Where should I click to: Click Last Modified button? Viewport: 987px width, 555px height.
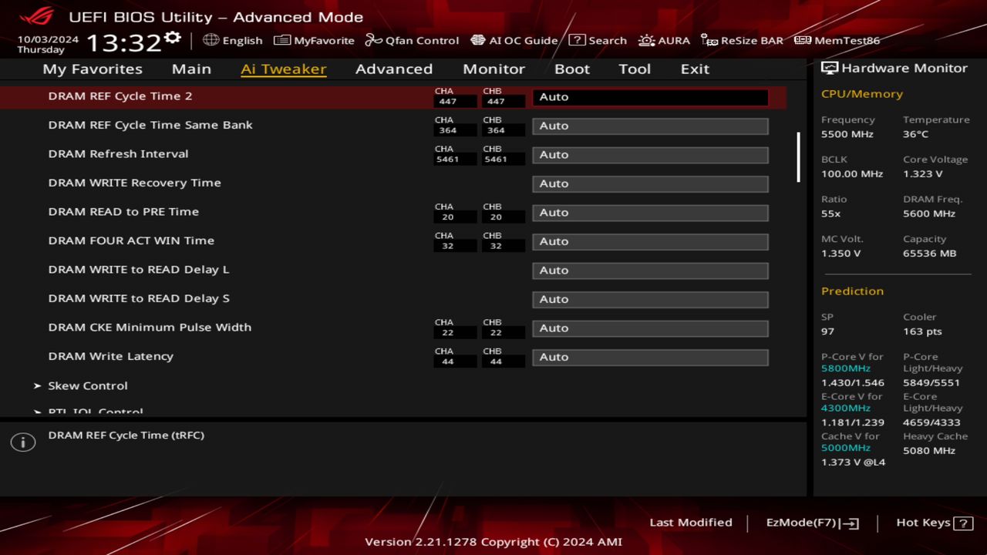(x=691, y=523)
